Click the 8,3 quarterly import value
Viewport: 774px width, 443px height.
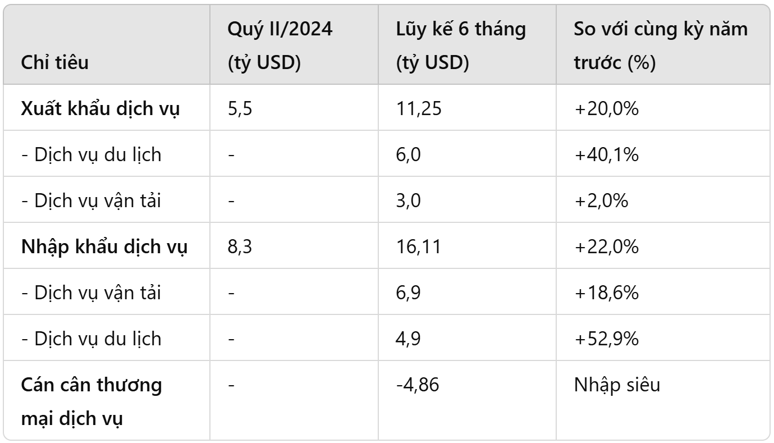pos(240,246)
